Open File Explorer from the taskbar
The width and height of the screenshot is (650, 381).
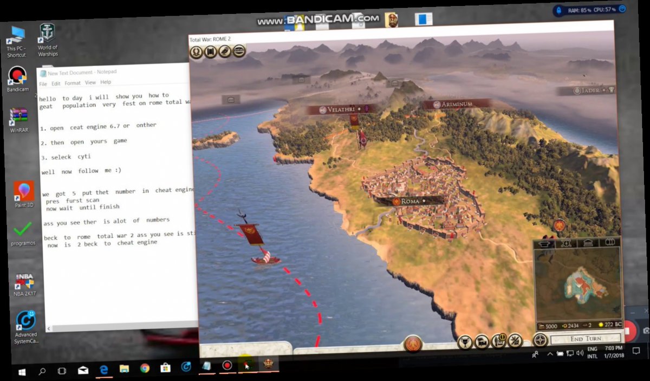[x=124, y=369]
